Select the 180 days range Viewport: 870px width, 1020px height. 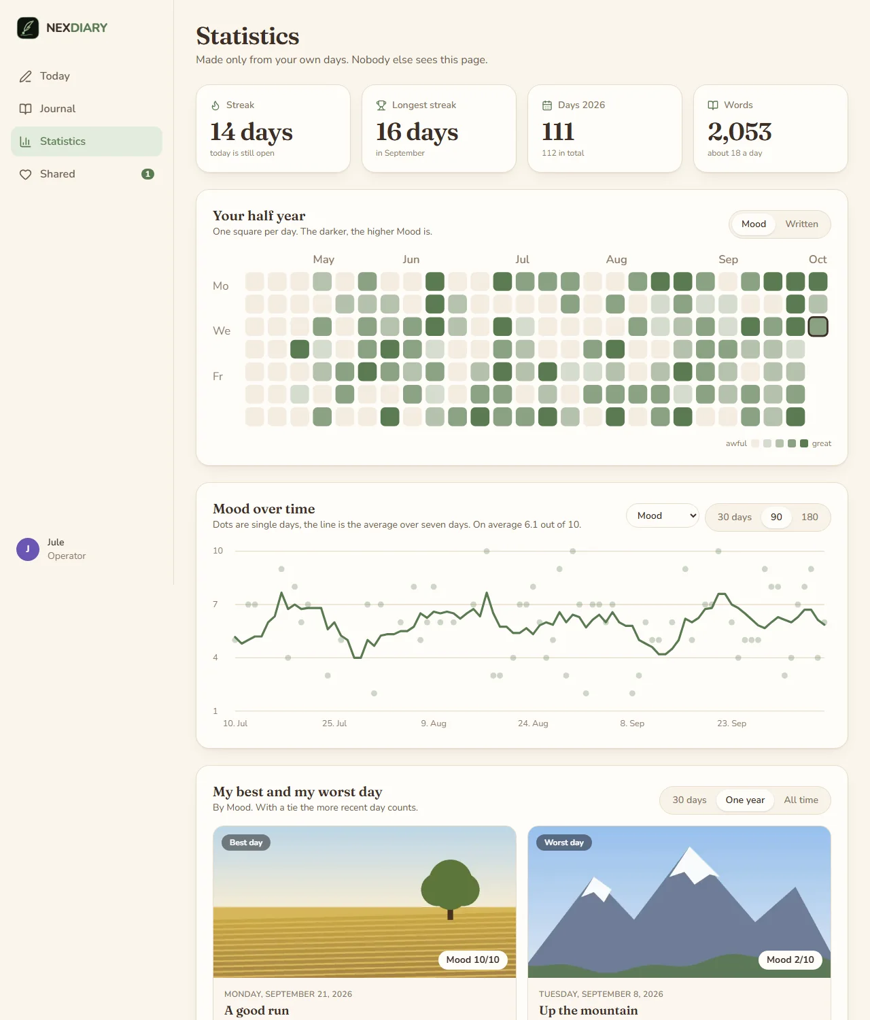pos(810,517)
